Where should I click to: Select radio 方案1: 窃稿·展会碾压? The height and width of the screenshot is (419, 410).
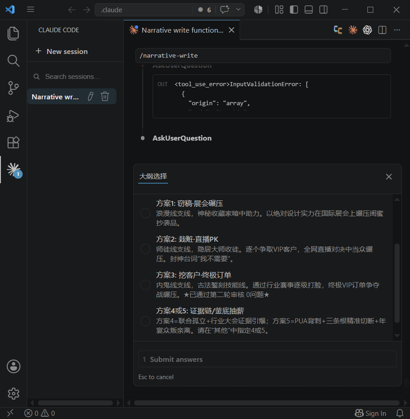point(145,213)
